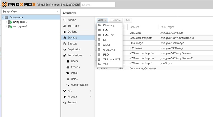Choose ZFS over iSCSI storage type
213x117 pixels.
tap(110, 60)
